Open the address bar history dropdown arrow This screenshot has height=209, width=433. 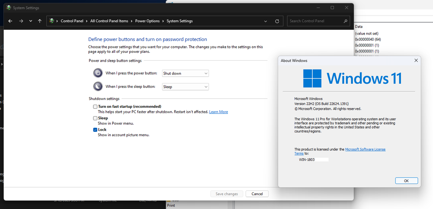coord(266,21)
